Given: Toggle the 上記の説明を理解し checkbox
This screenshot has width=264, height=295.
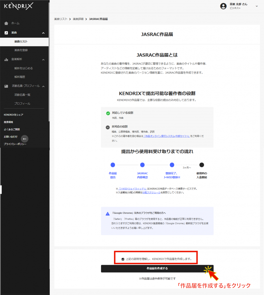Looking at the screenshot, I should coord(123,259).
